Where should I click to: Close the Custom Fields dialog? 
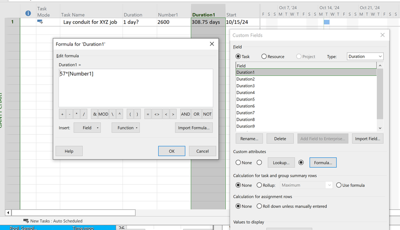(x=382, y=35)
